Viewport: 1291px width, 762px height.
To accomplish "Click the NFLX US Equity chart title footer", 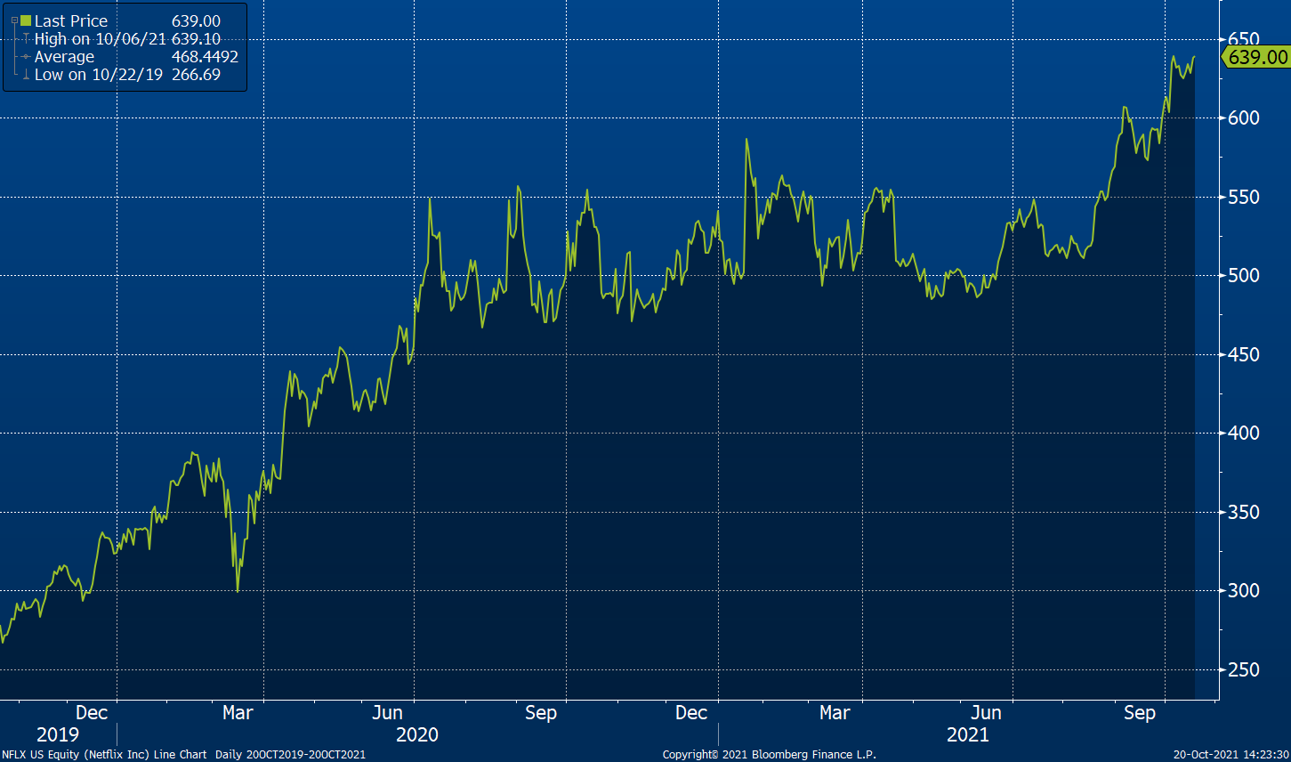I will [106, 755].
